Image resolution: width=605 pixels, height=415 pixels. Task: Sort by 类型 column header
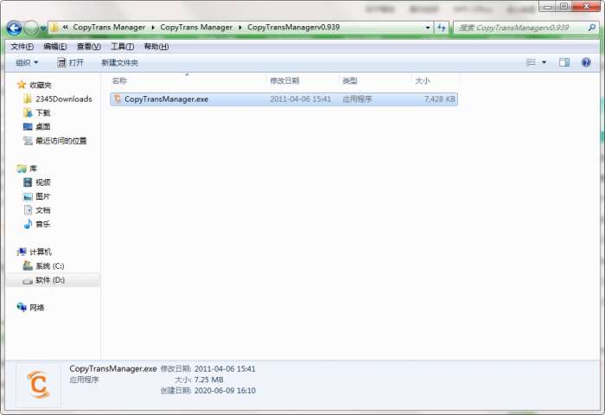(x=350, y=80)
